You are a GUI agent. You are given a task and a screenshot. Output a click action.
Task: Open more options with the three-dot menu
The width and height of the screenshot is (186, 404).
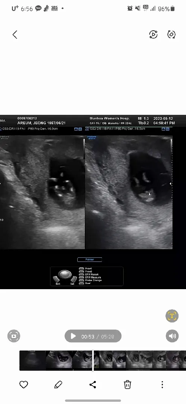pos(162,385)
